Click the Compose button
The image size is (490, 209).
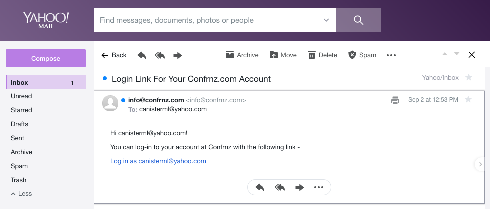(46, 58)
